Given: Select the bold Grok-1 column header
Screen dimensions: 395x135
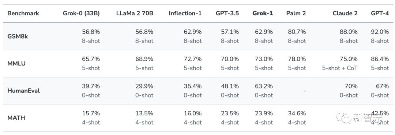Looking at the screenshot, I should [x=263, y=13].
